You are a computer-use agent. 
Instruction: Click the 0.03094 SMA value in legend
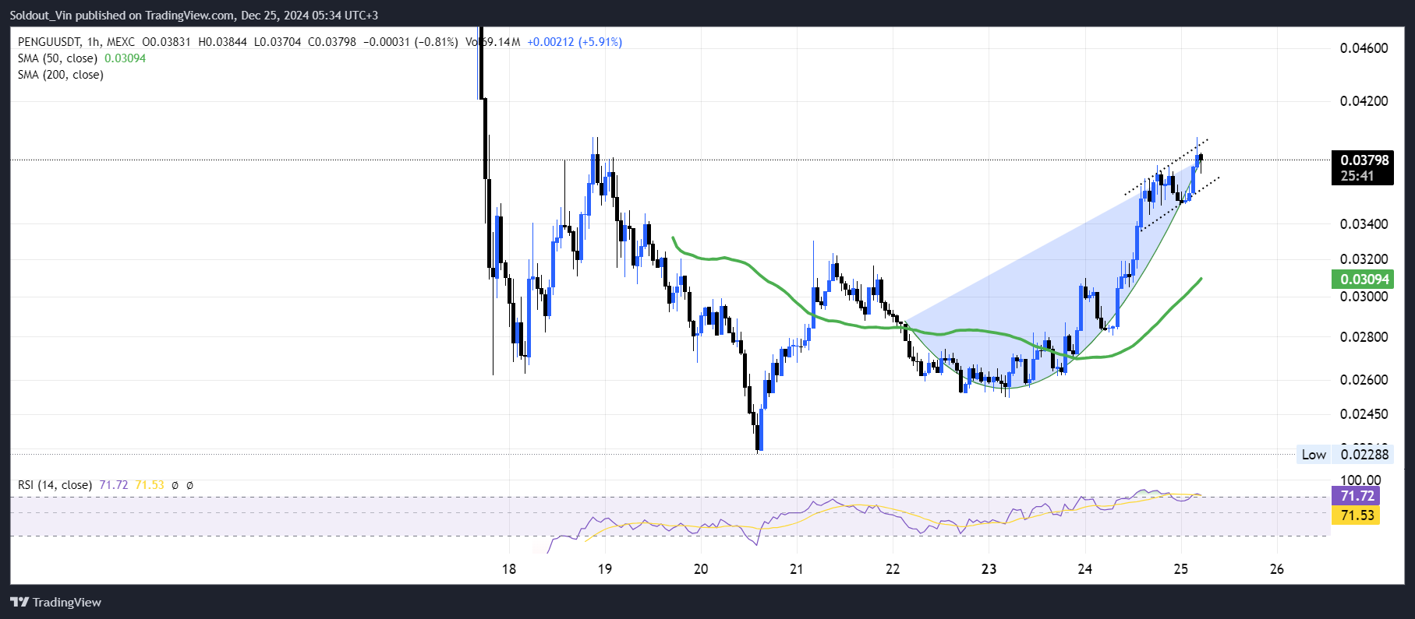[125, 58]
